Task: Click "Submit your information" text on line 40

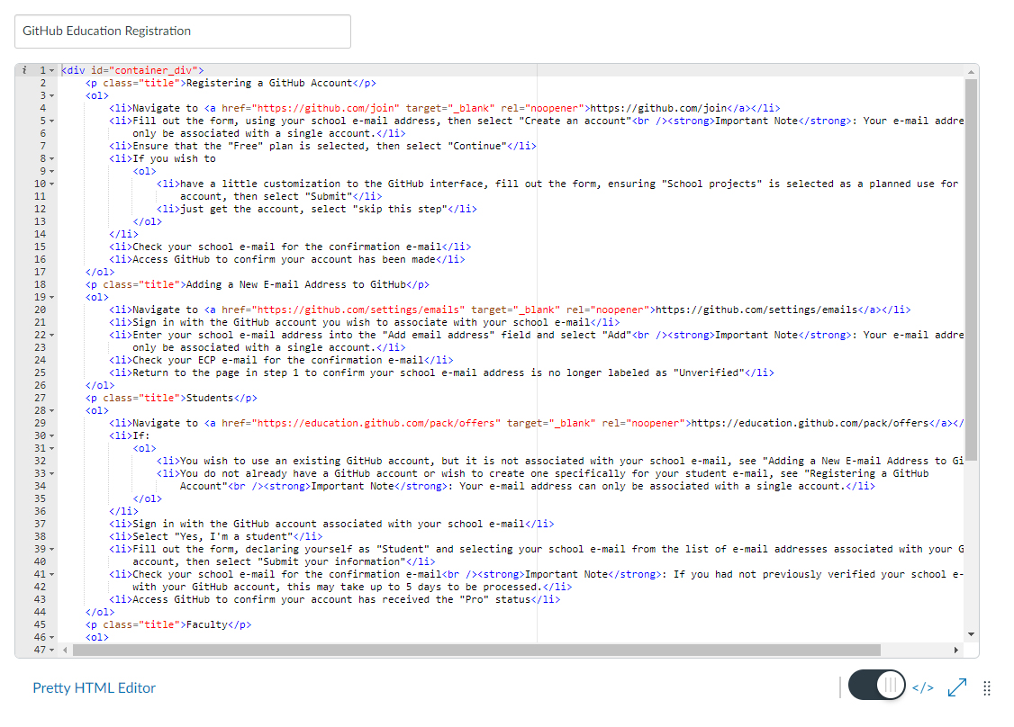Action: tap(331, 561)
